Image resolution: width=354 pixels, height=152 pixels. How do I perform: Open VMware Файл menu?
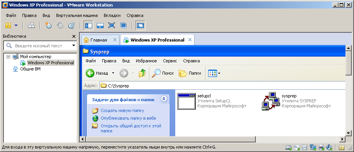[11, 15]
